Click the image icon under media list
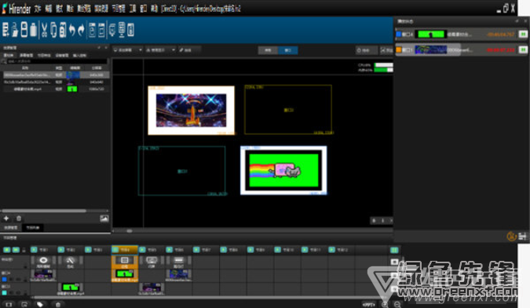530x308 pixels. pyautogui.click(x=104, y=218)
